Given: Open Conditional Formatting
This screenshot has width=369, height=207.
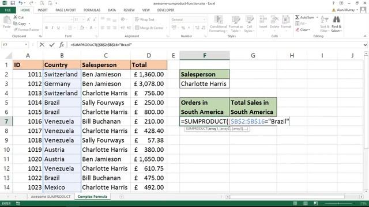Looking at the screenshot, I should [219, 24].
